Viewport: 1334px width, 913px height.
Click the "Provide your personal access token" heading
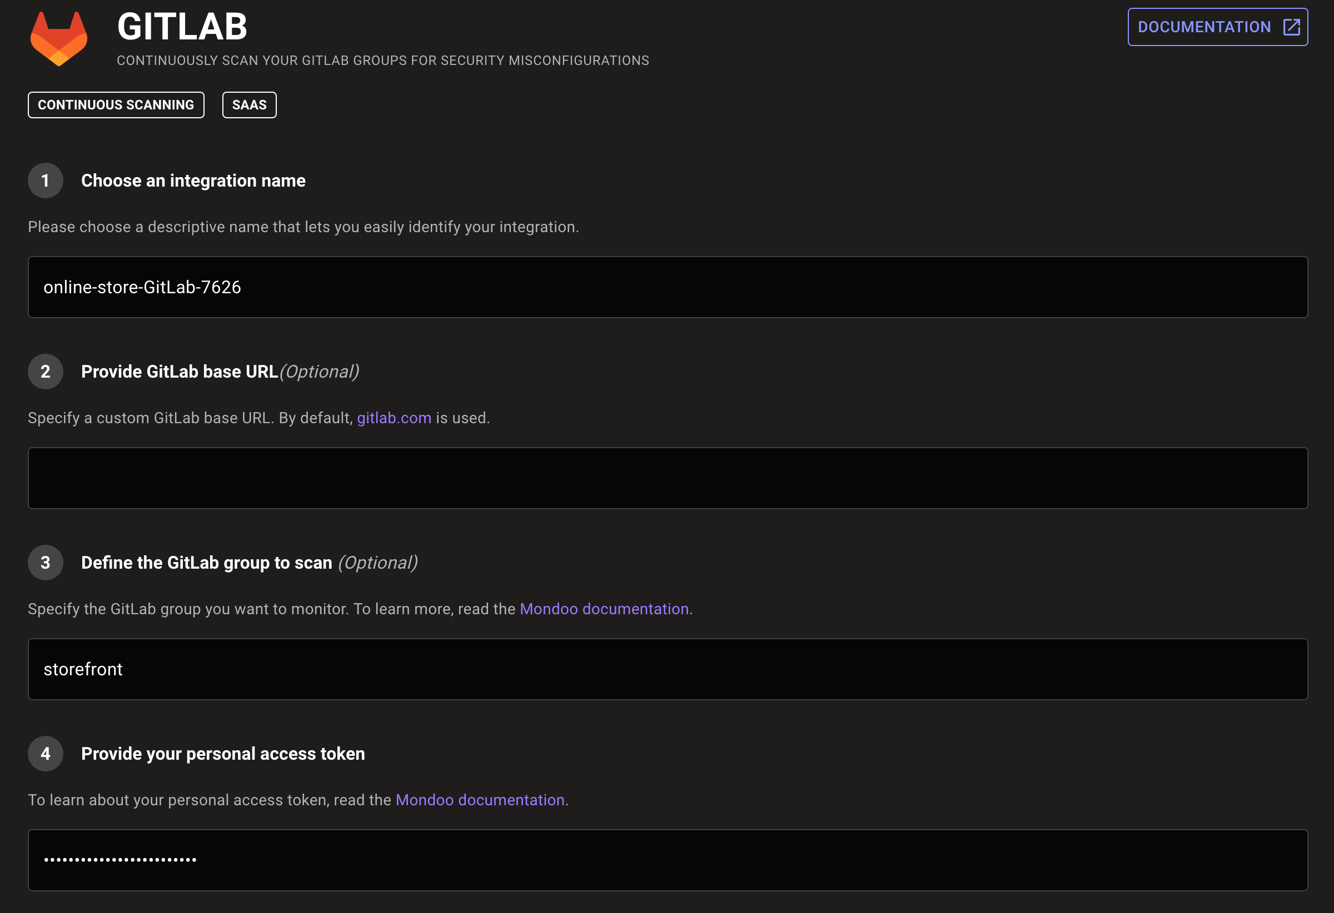click(x=223, y=754)
